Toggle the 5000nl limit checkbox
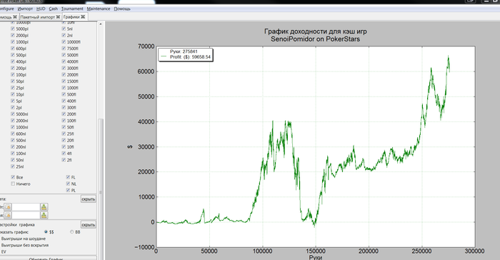Image resolution: width=500 pixels, height=260 pixels. coord(13,114)
